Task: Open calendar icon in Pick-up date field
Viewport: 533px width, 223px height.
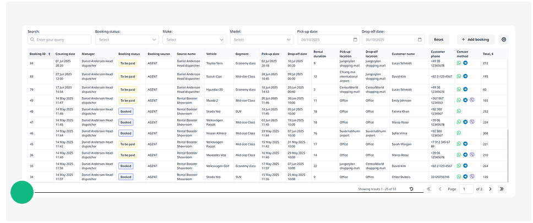Action: pos(355,40)
